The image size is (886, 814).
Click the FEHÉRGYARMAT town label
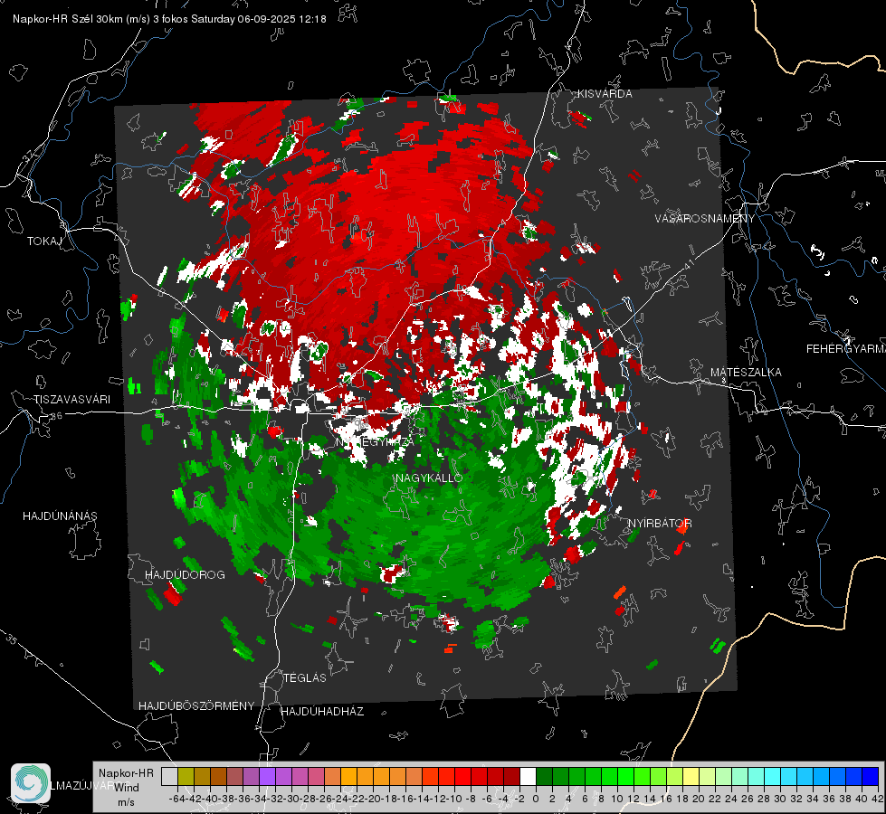tap(846, 349)
